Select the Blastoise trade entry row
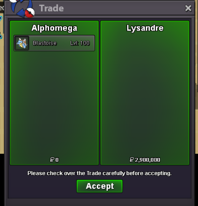 pyautogui.click(x=54, y=43)
